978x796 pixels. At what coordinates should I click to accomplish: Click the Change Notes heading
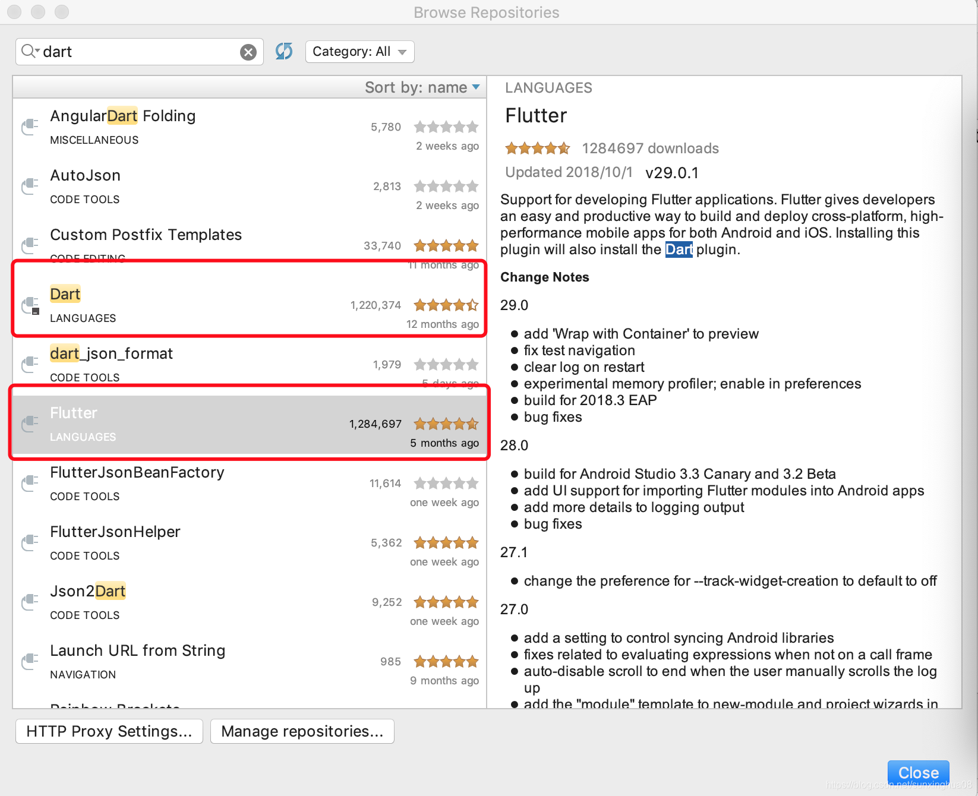pos(545,277)
